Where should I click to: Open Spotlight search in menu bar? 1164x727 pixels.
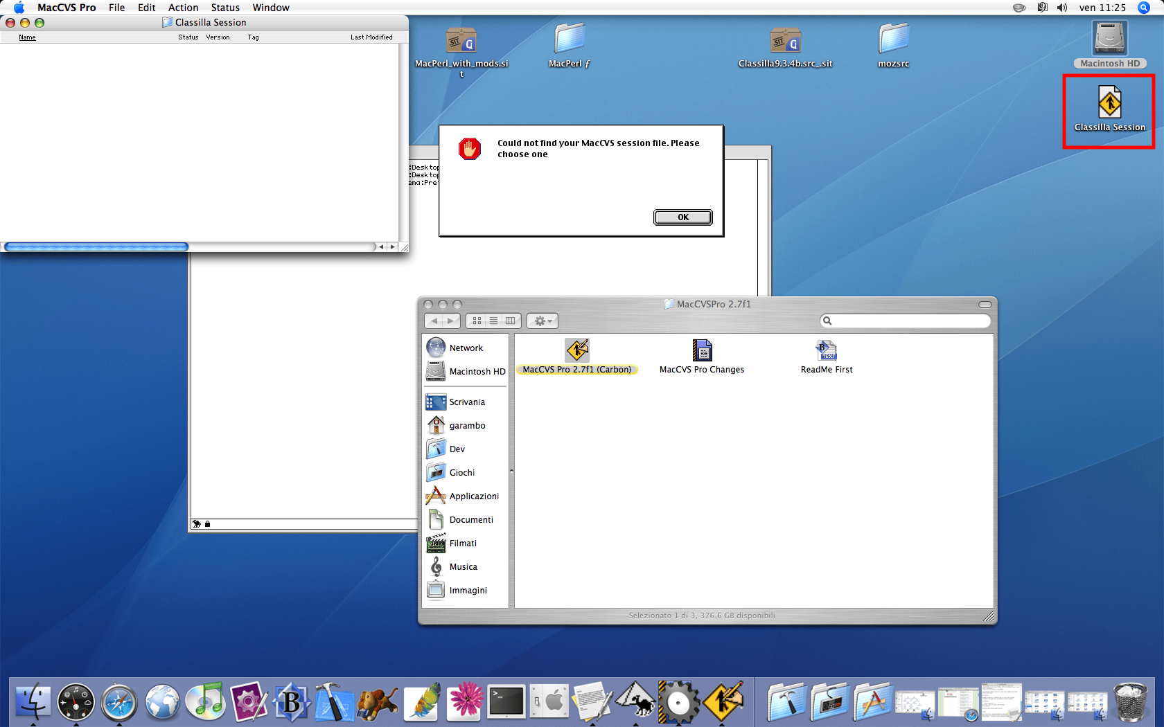click(x=1144, y=8)
